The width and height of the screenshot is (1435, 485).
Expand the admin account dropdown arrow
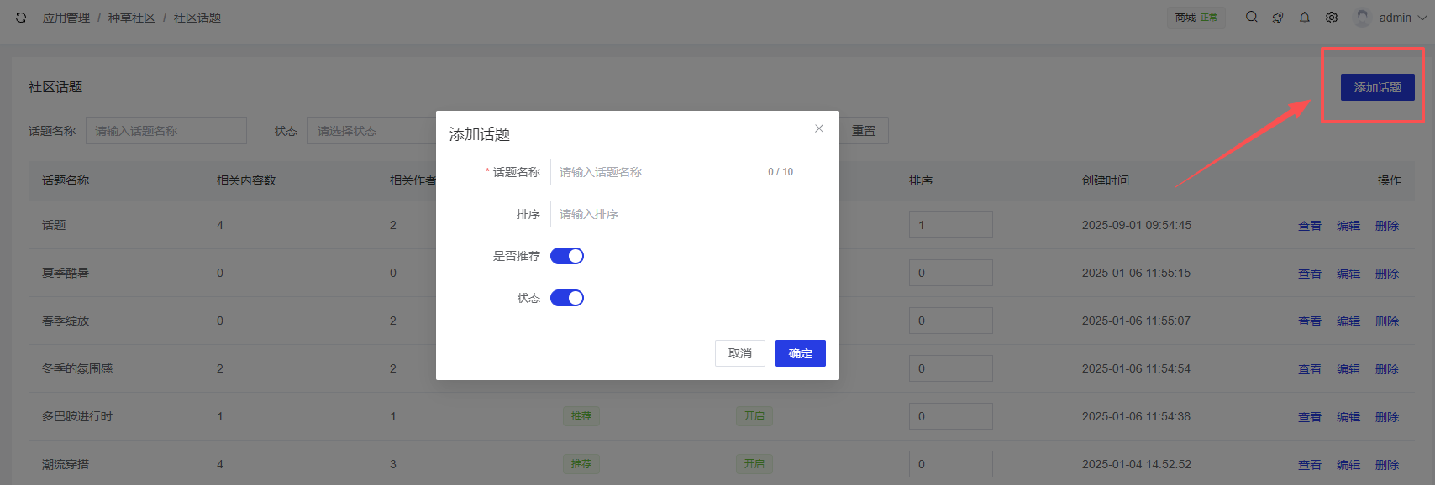point(1422,18)
